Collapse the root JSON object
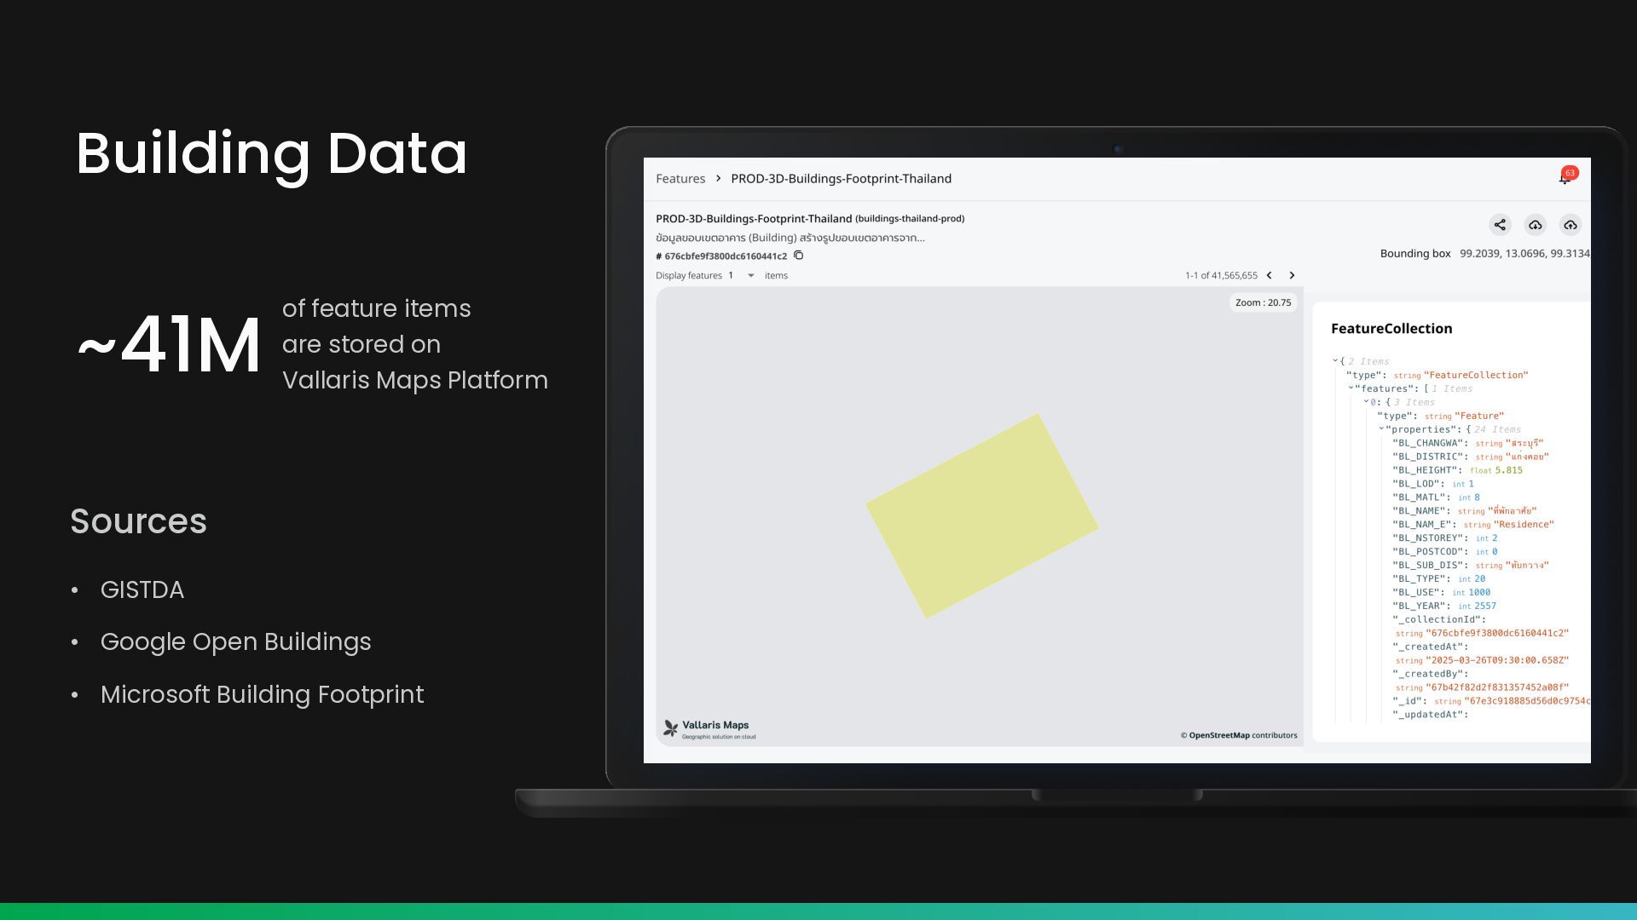 pyautogui.click(x=1335, y=361)
